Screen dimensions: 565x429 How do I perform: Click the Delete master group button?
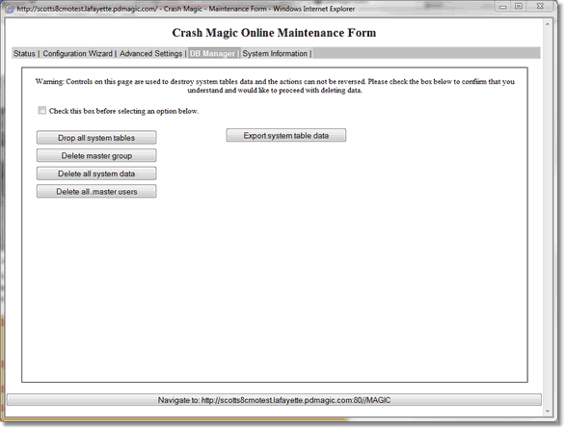pos(96,155)
